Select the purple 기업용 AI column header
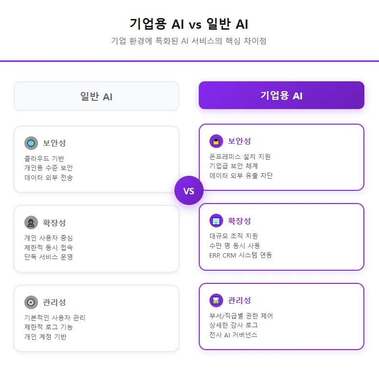The height and width of the screenshot is (371, 379). click(x=281, y=95)
